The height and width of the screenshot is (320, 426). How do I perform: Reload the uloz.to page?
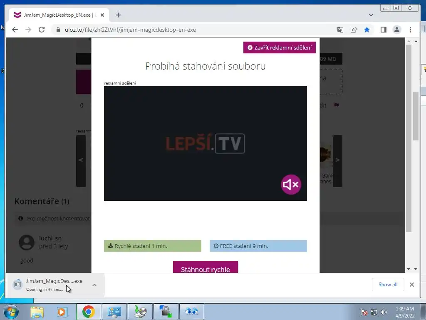coord(42,30)
